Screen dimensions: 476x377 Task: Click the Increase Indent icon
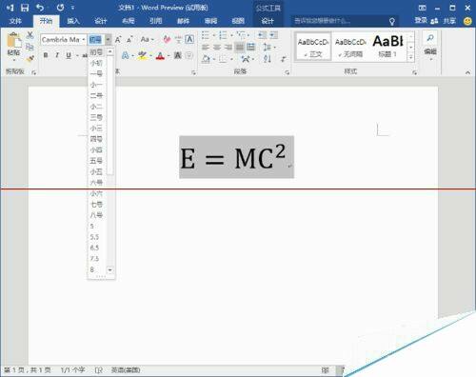273,35
